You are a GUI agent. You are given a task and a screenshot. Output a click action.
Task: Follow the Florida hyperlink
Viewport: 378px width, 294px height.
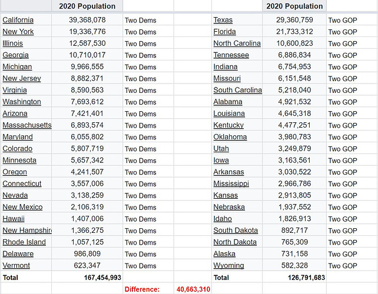[x=225, y=32]
